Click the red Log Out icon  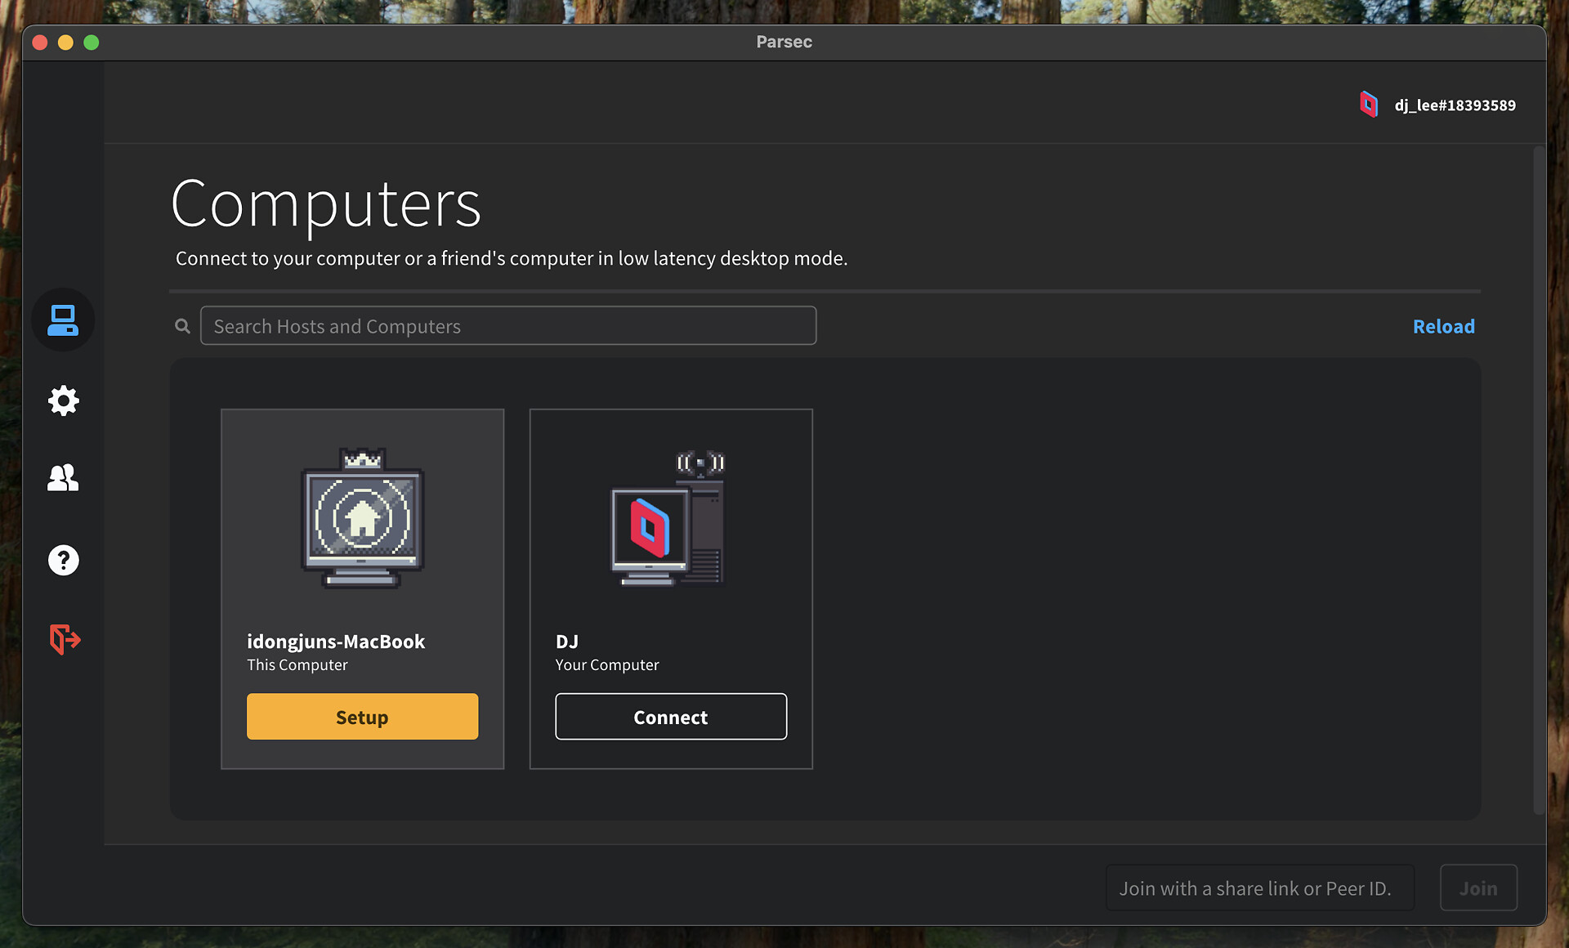(x=65, y=639)
